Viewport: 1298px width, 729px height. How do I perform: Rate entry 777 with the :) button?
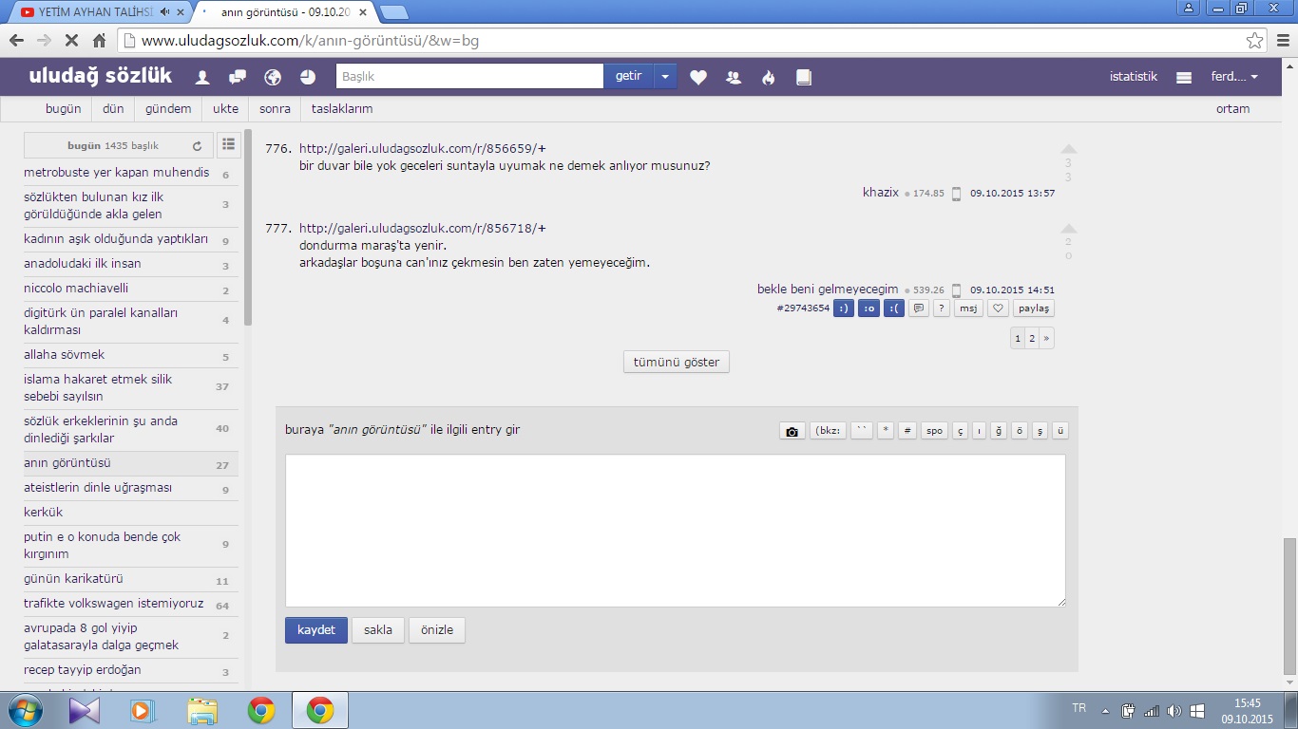843,308
